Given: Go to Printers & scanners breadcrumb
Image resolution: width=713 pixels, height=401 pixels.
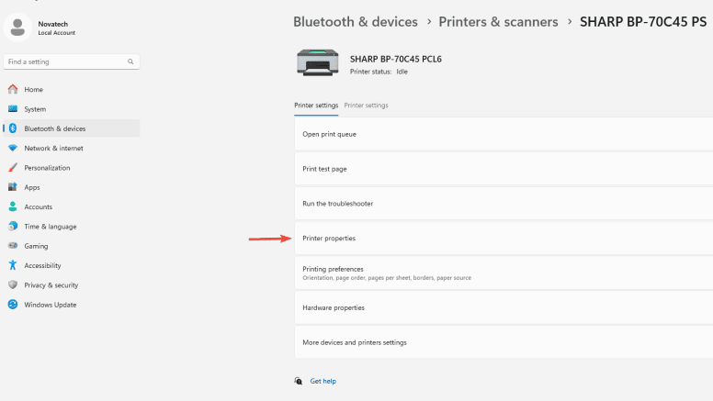Looking at the screenshot, I should click(498, 21).
